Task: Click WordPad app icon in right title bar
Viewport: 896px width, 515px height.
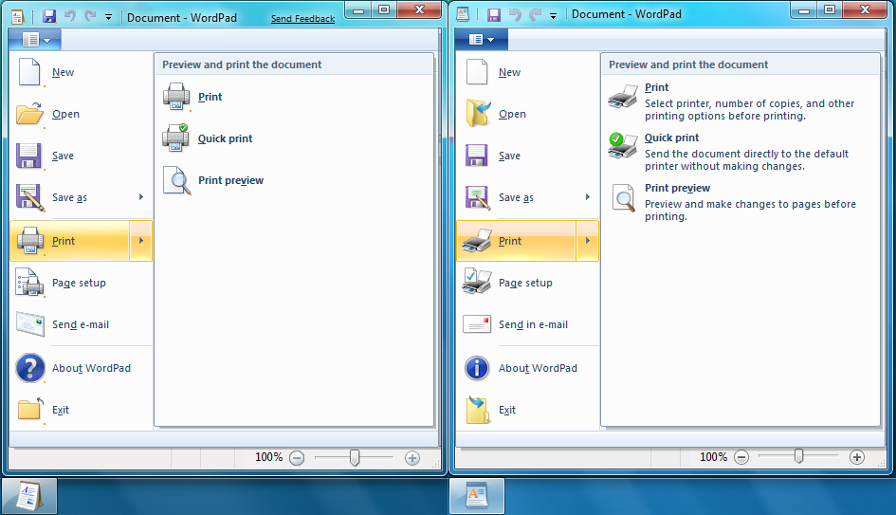Action: click(463, 15)
